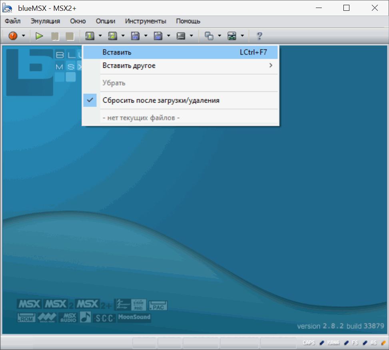Viewport: 389px width, 350px height.
Task: Open dropdown arrow next to cartridge 2 icon
Action: click(123, 36)
